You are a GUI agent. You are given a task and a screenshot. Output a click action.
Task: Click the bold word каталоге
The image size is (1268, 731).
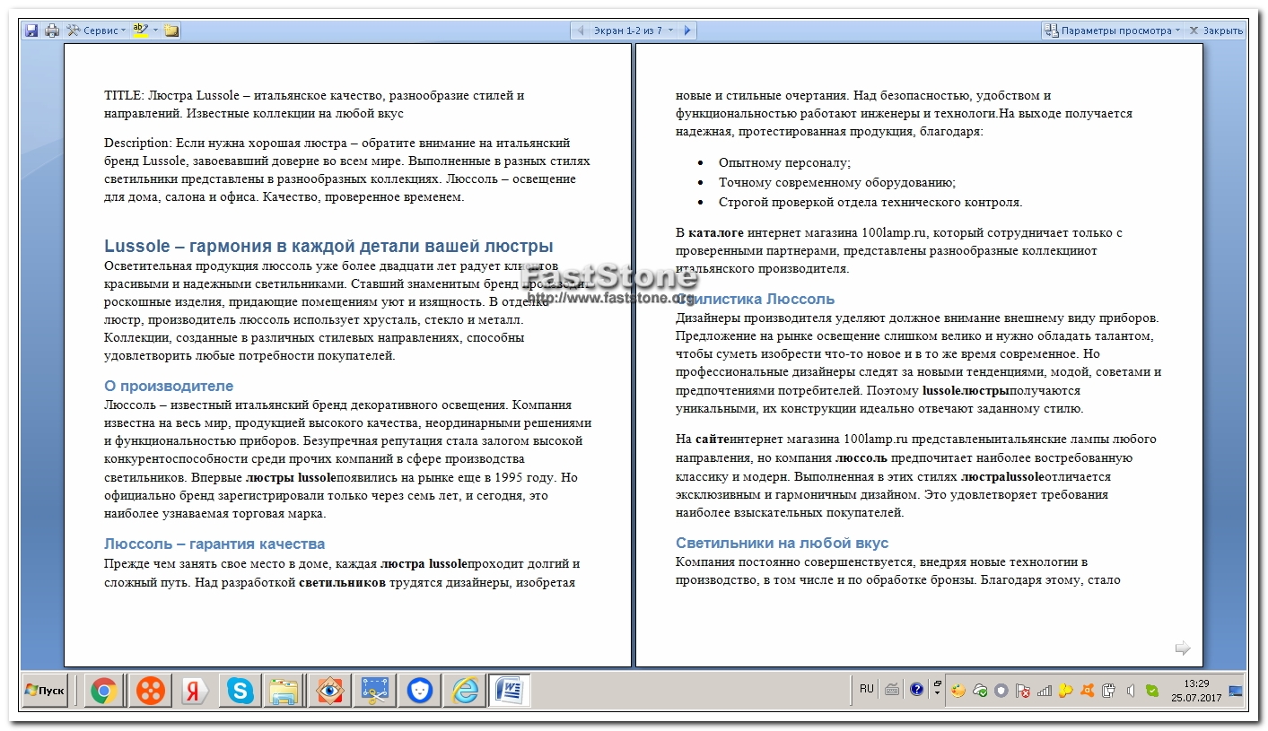pyautogui.click(x=715, y=233)
